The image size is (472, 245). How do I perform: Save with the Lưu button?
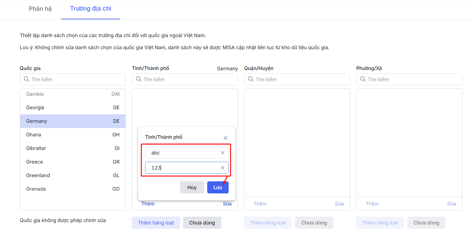pyautogui.click(x=218, y=187)
